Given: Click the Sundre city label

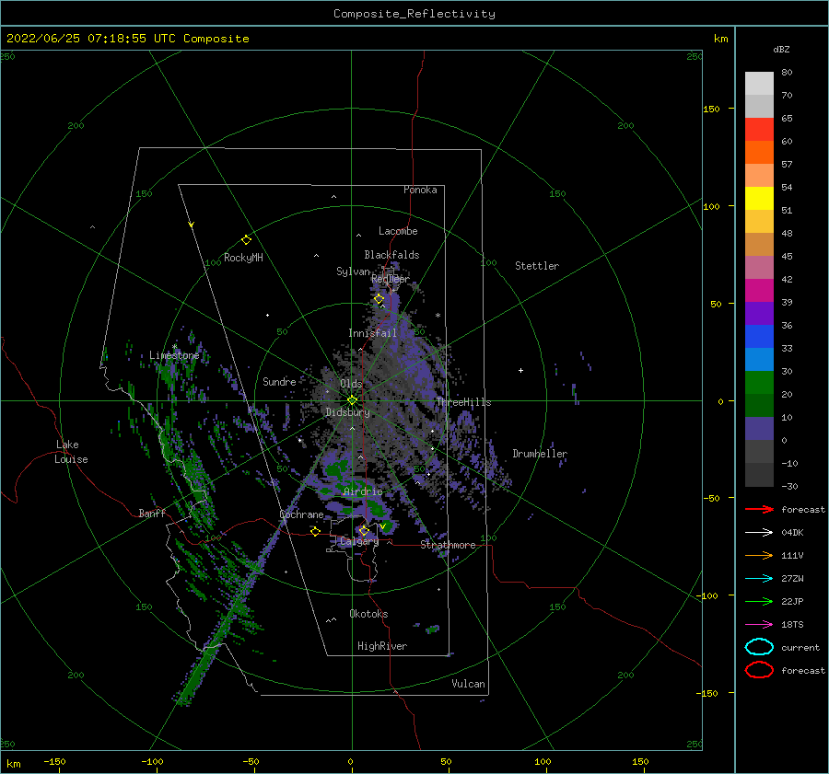Looking at the screenshot, I should click(x=279, y=381).
